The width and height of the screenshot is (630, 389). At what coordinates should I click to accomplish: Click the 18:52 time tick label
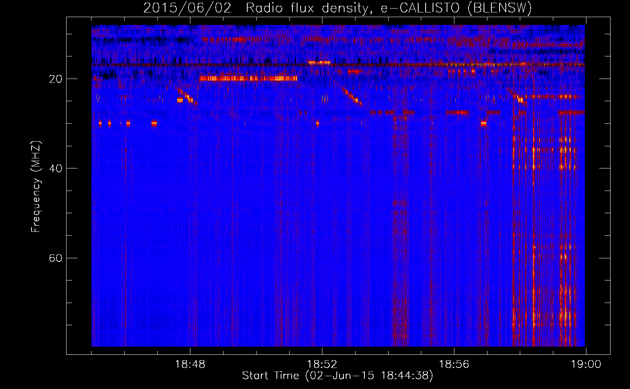(322, 364)
